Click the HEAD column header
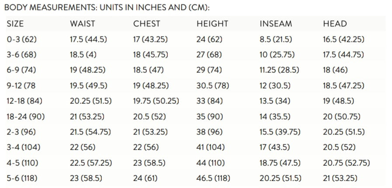392x188 pixels. pyautogui.click(x=335, y=24)
